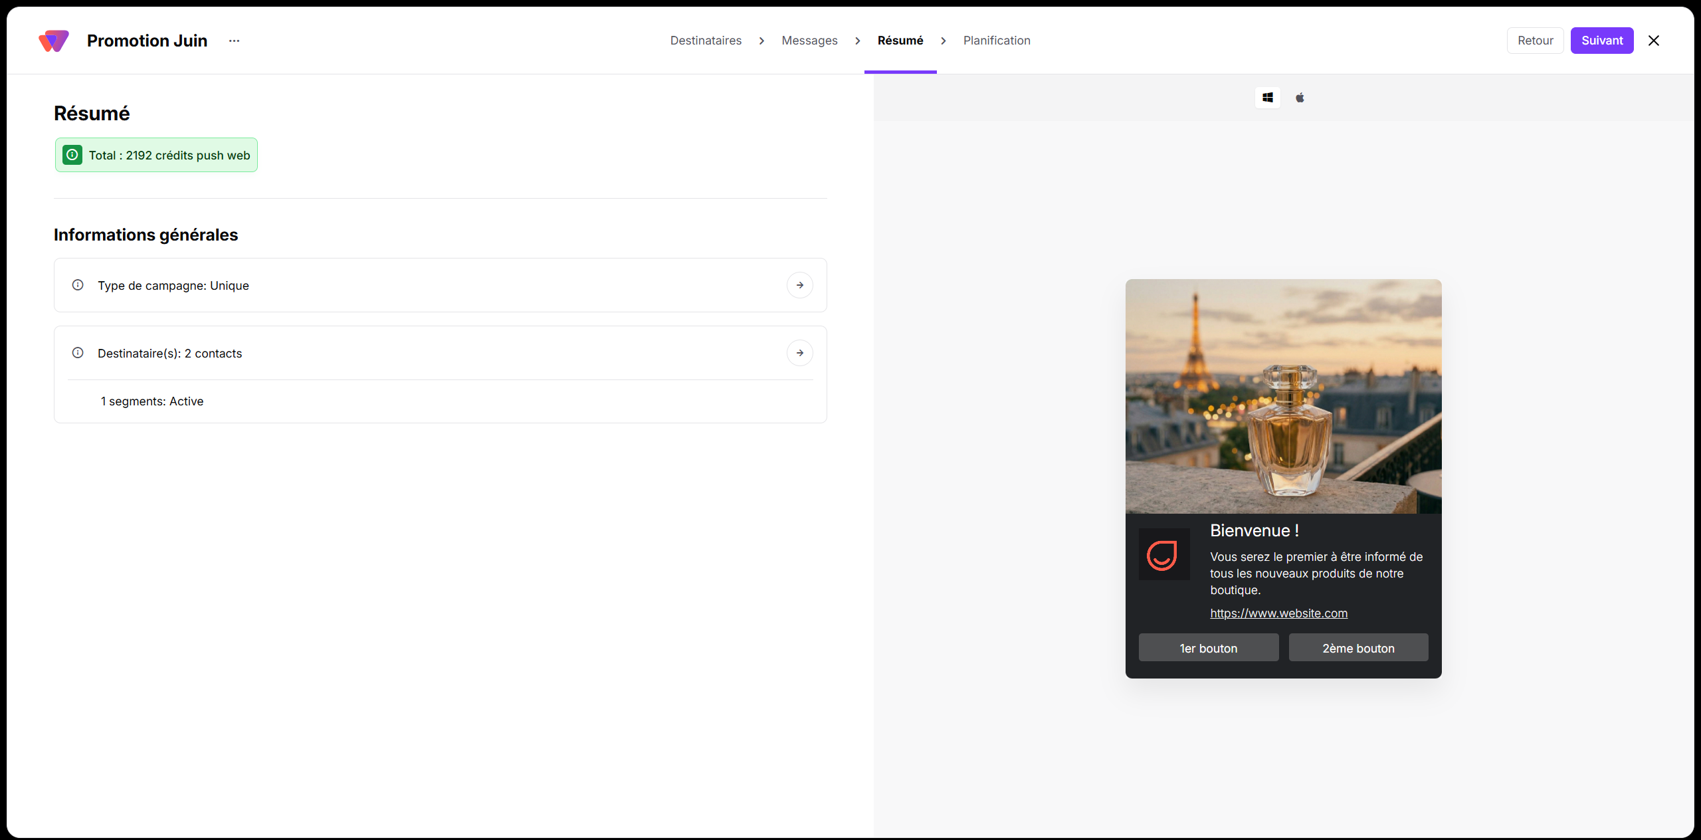This screenshot has height=840, width=1701.
Task: Click the Promotion Juin campaign title
Action: click(147, 41)
